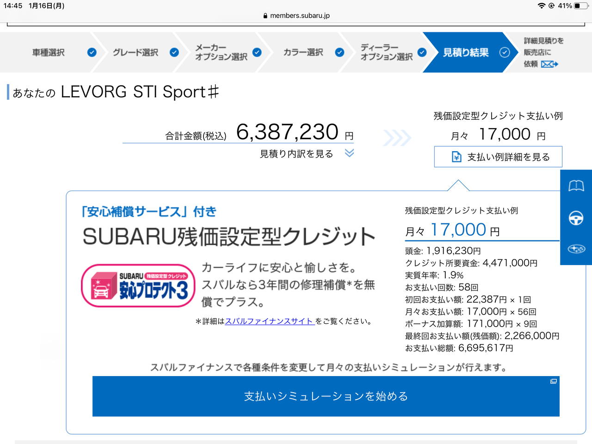The image size is (592, 444).
Task: Tap 初回お支払い額: 22,387円 line
Action: click(x=468, y=299)
